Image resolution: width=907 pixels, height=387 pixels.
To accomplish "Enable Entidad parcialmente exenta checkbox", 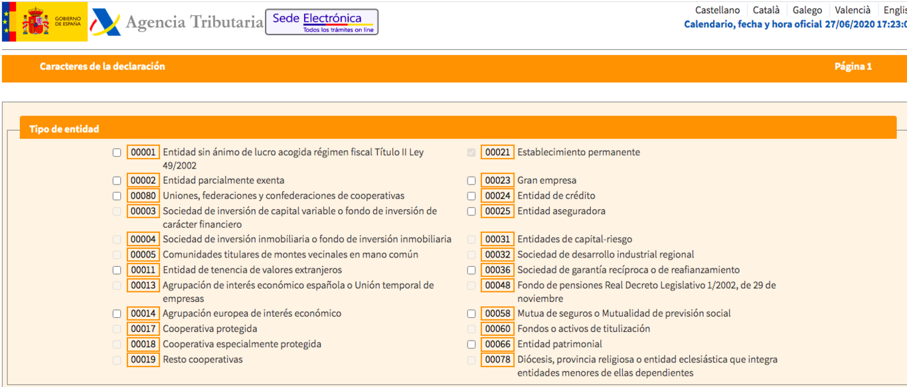I will click(x=117, y=181).
